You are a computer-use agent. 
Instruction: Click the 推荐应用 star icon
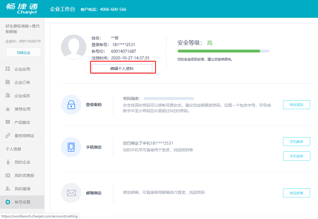pyautogui.click(x=8, y=109)
